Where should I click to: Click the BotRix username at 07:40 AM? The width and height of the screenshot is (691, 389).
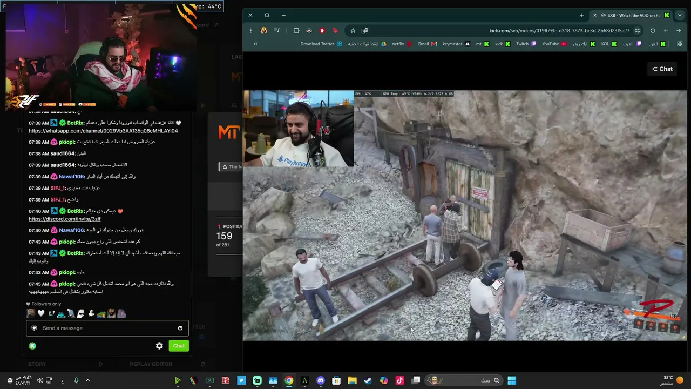(76, 211)
